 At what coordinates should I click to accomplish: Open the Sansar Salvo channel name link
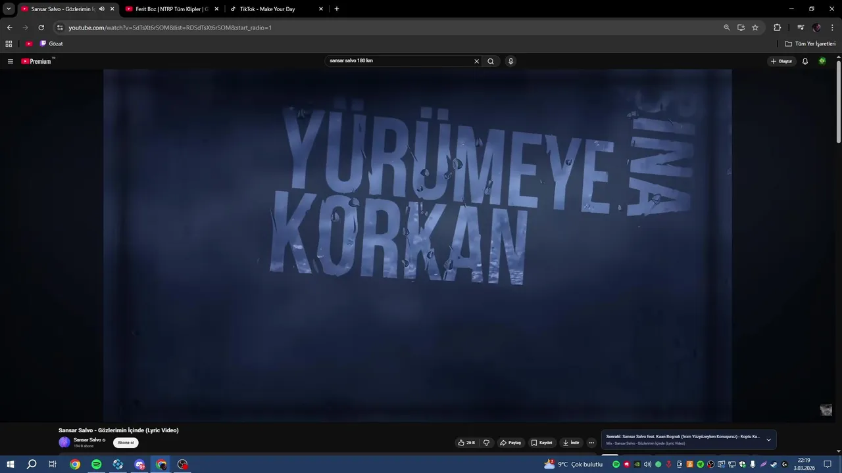pyautogui.click(x=87, y=440)
